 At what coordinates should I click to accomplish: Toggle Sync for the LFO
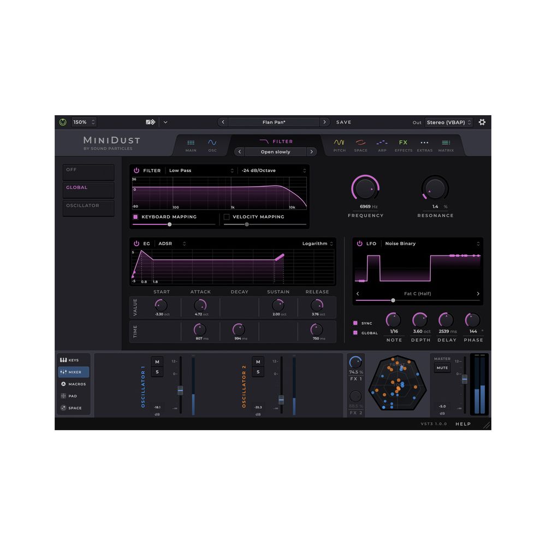[x=356, y=323]
